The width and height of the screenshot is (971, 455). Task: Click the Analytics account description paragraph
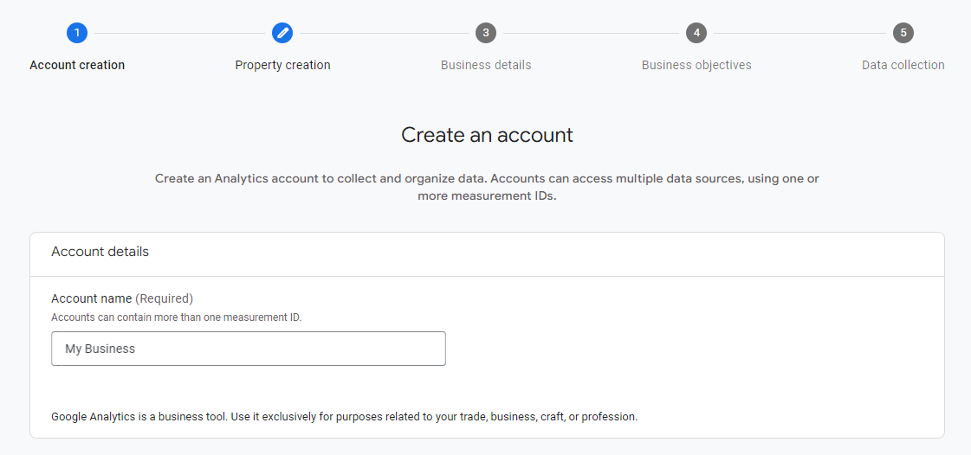(488, 188)
